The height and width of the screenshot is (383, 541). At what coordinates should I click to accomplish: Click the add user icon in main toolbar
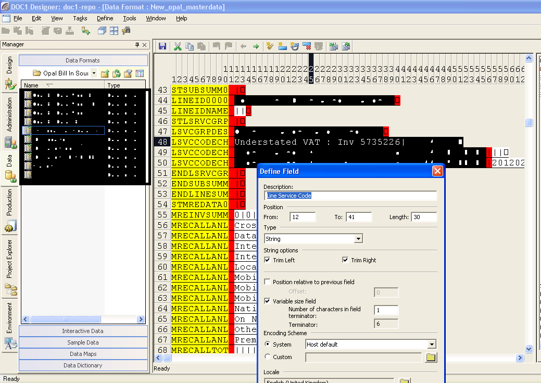click(x=85, y=31)
